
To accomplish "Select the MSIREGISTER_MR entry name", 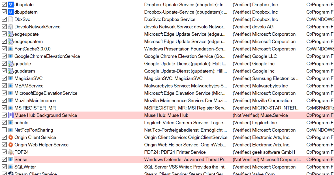I will [x=35, y=108].
